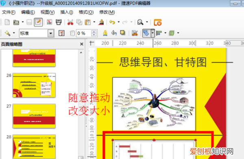Open the 修改(M) menu
The image size is (244, 159).
[x=107, y=12]
